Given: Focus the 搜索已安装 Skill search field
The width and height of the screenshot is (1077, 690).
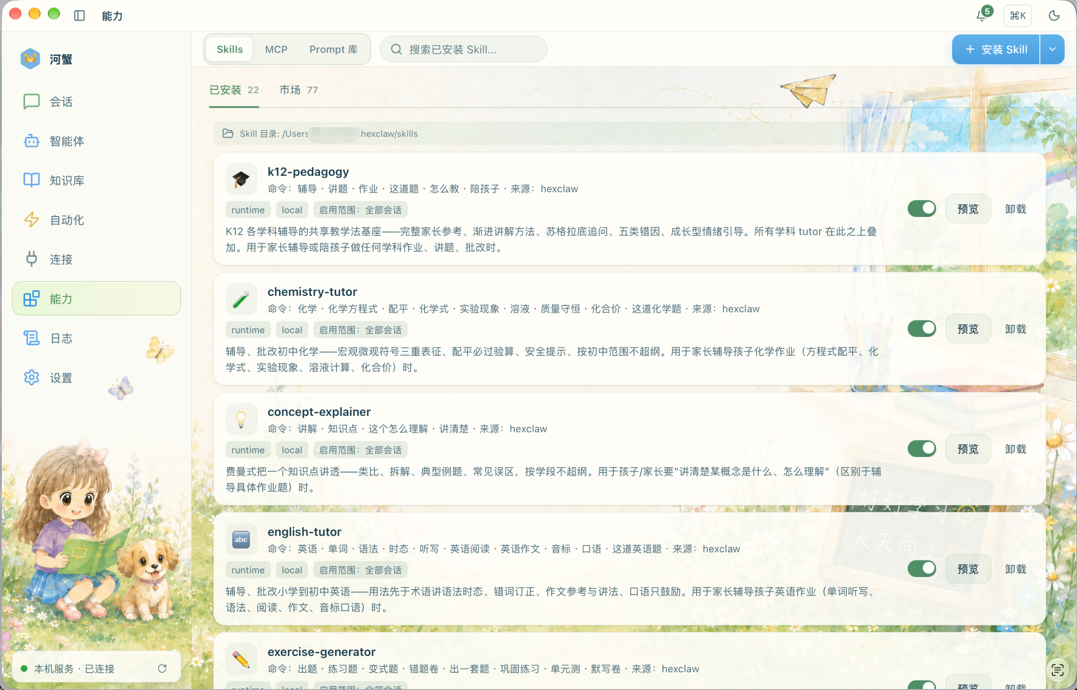Looking at the screenshot, I should [x=463, y=49].
